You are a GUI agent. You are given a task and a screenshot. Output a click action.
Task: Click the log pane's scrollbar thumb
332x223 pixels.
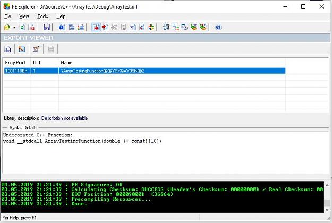pos(327,203)
